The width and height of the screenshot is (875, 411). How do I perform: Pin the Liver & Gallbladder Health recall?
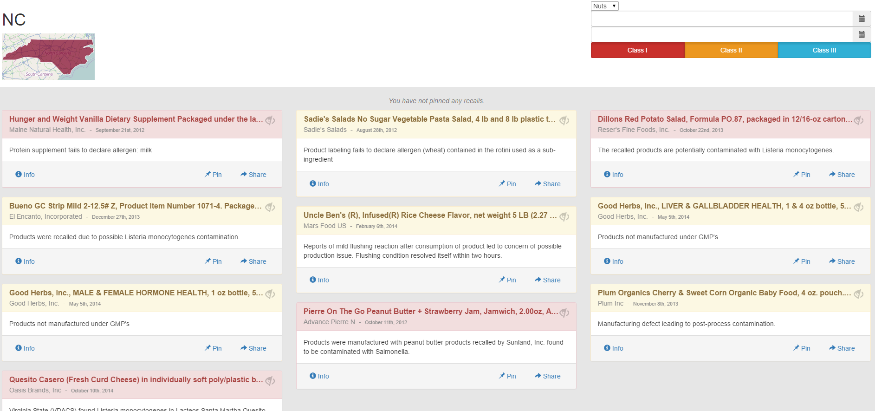coord(802,261)
